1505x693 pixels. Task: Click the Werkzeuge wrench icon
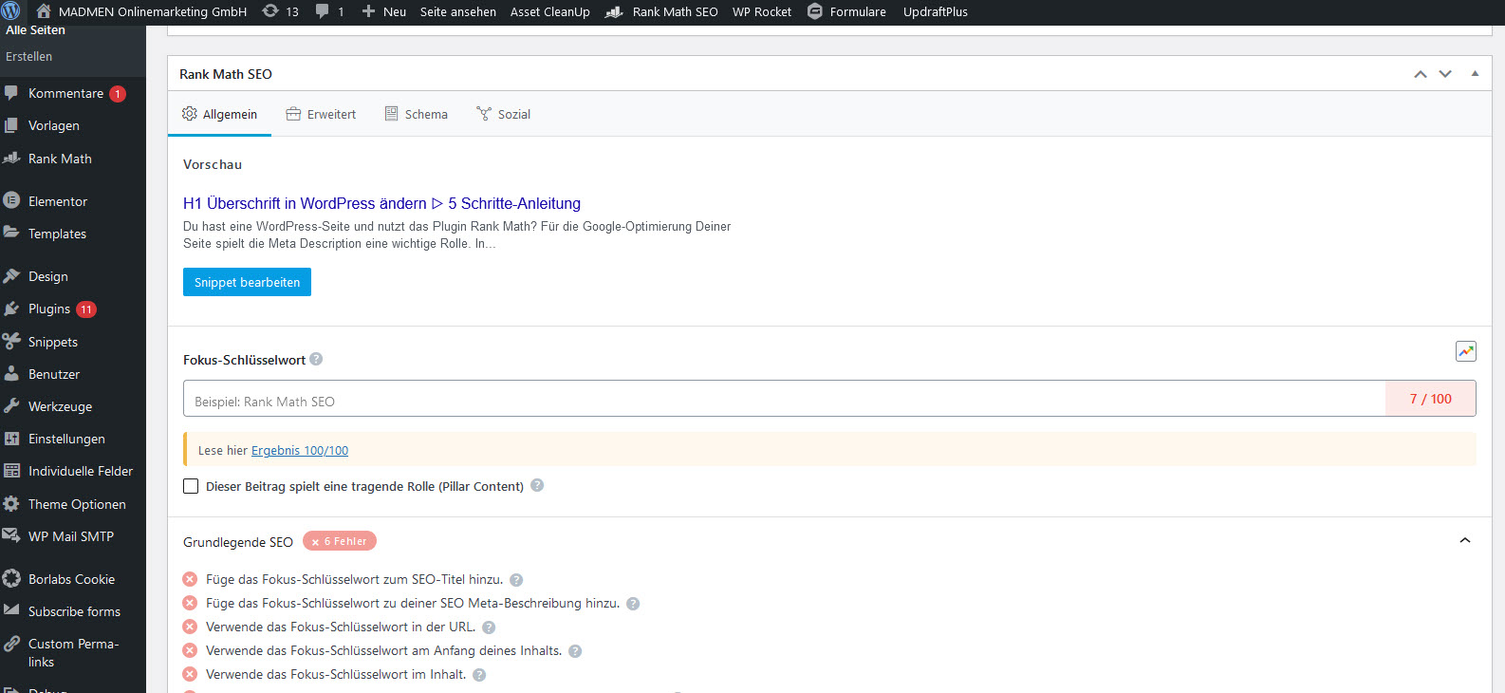point(11,405)
